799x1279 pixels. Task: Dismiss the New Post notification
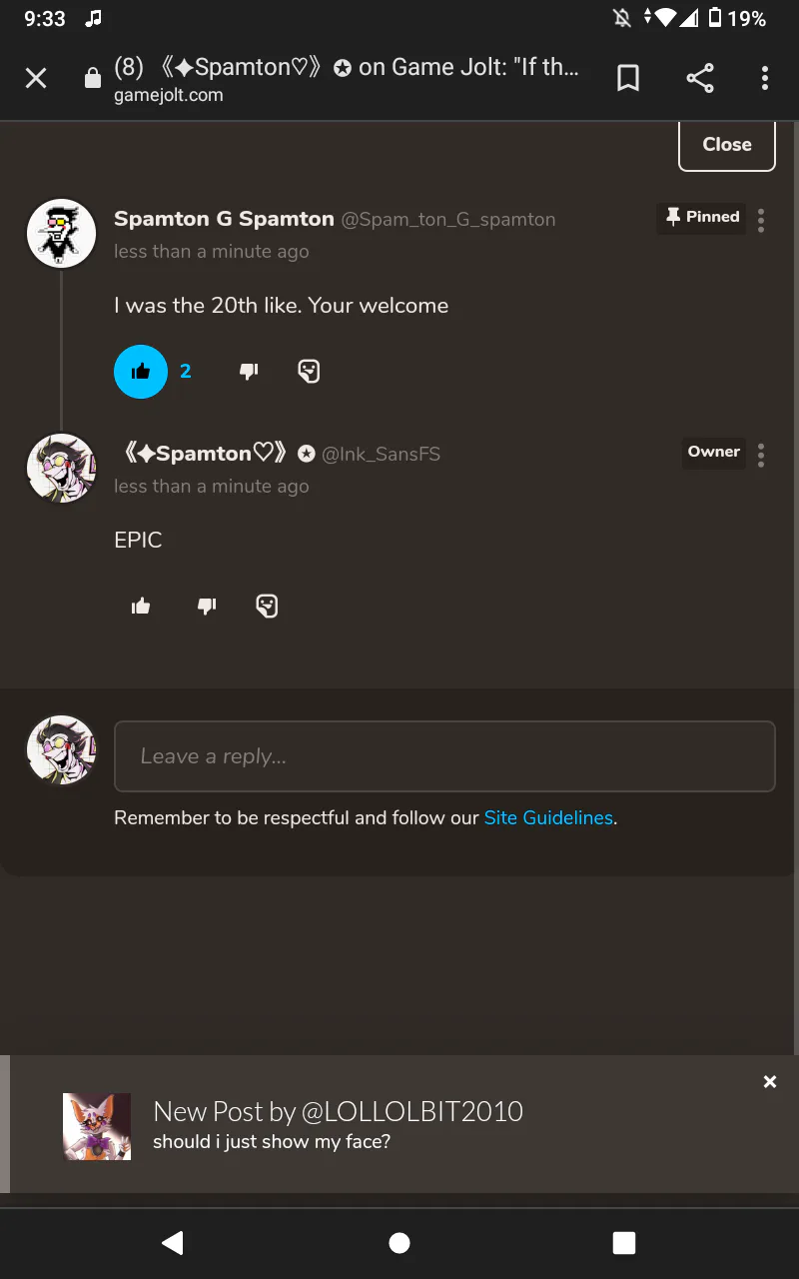tap(769, 1082)
